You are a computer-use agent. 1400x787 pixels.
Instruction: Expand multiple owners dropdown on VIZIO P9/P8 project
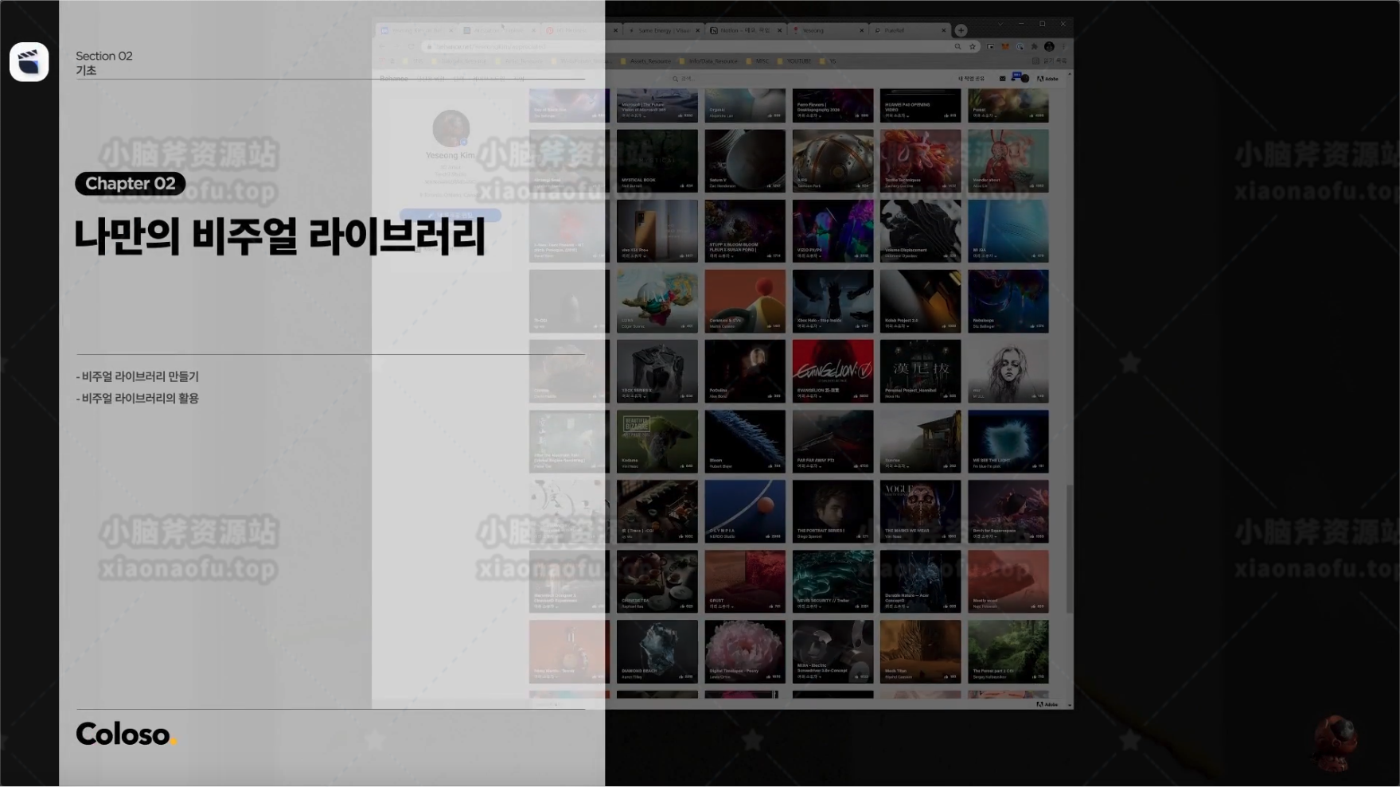point(820,256)
